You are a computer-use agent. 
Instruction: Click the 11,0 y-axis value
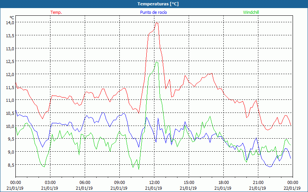[x=10, y=100]
